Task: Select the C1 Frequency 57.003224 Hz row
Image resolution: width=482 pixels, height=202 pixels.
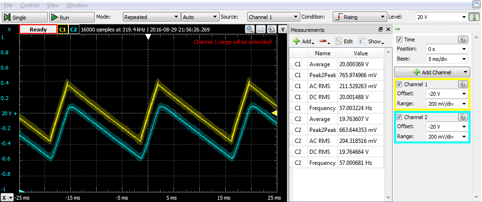Action: 338,108
